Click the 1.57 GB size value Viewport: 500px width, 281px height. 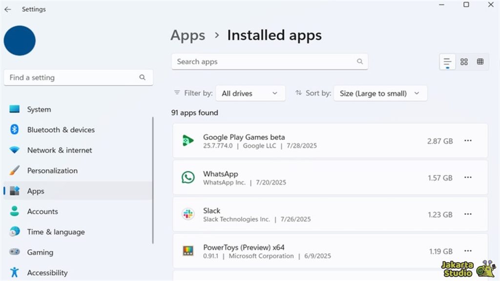[440, 178]
